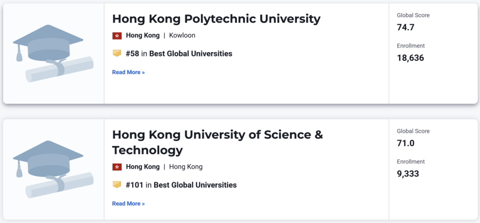Click Hong Kong flag icon in HKUST card

(x=117, y=167)
